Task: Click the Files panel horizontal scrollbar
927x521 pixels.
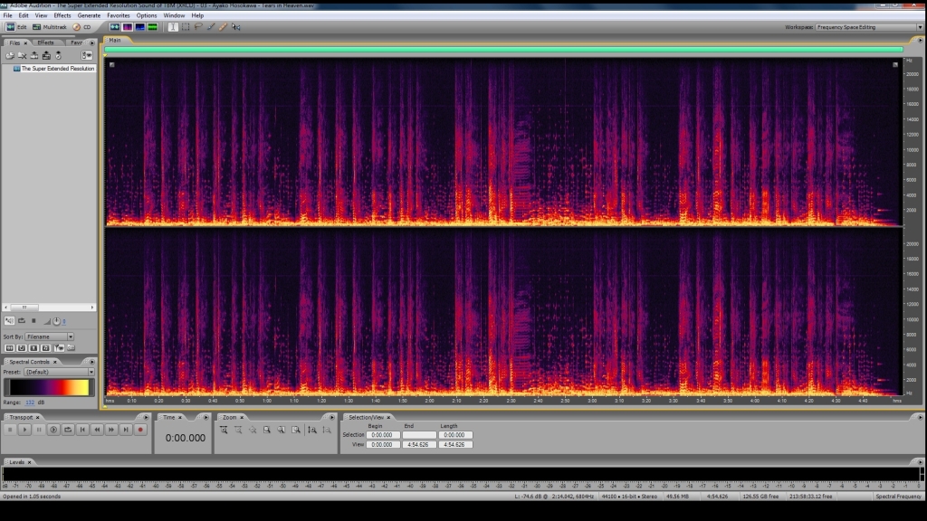Action: tap(49, 308)
